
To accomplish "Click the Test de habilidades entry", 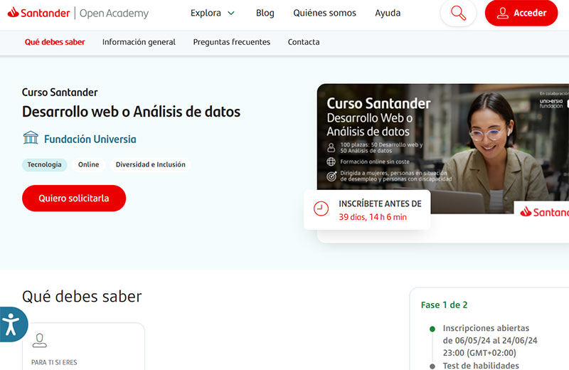I will 481,365.
